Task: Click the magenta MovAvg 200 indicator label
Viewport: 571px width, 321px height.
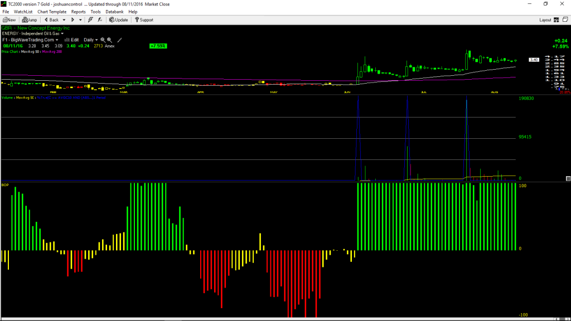Action: pyautogui.click(x=52, y=52)
